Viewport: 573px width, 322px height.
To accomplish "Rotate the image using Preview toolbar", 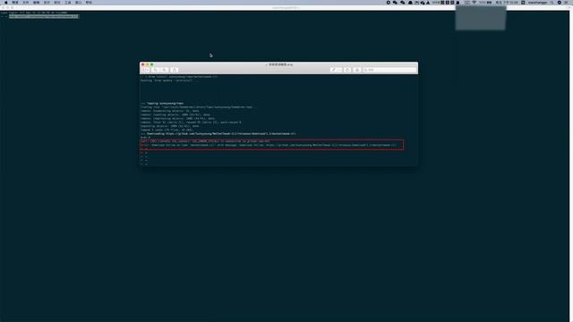I will pyautogui.click(x=347, y=70).
